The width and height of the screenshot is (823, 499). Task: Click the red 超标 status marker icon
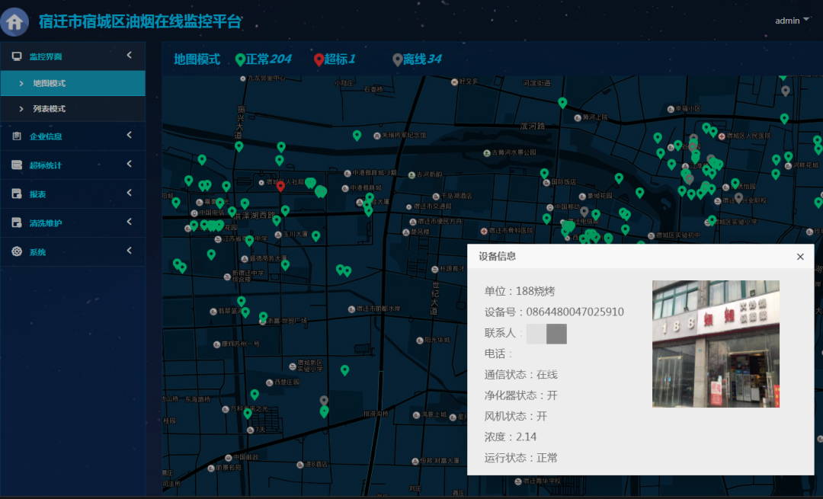tap(319, 59)
